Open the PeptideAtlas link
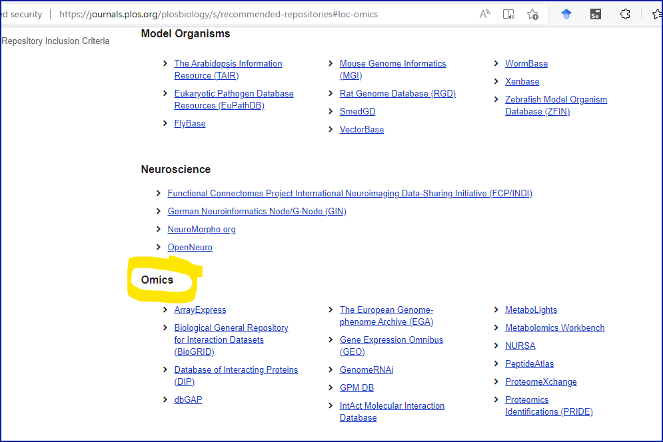Viewport: 663px width, 442px height. 529,364
